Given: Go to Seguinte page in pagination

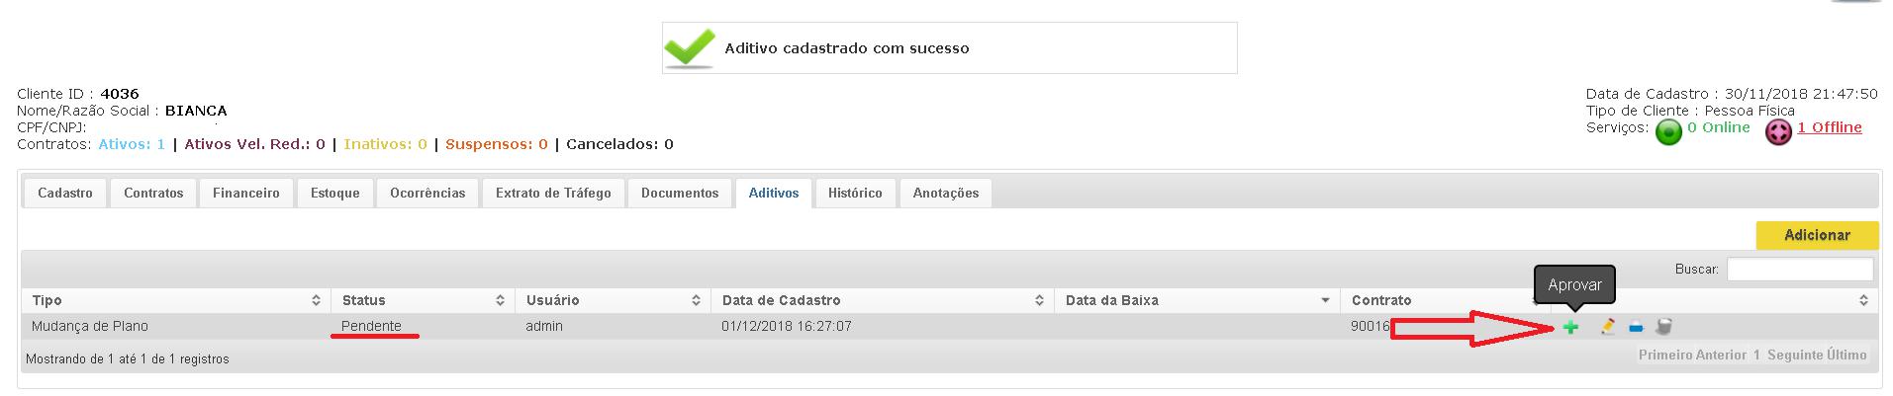Looking at the screenshot, I should pos(1793,356).
